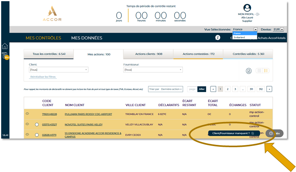The height and width of the screenshot is (172, 296).
Task: Open the Client filter dropdown
Action: click(58, 70)
